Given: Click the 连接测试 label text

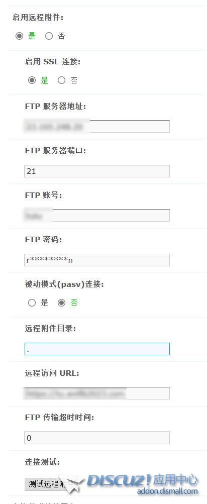Looking at the screenshot, I should point(42,462).
